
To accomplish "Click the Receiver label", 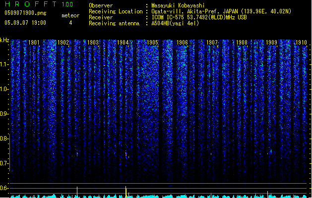I will click(x=101, y=17).
